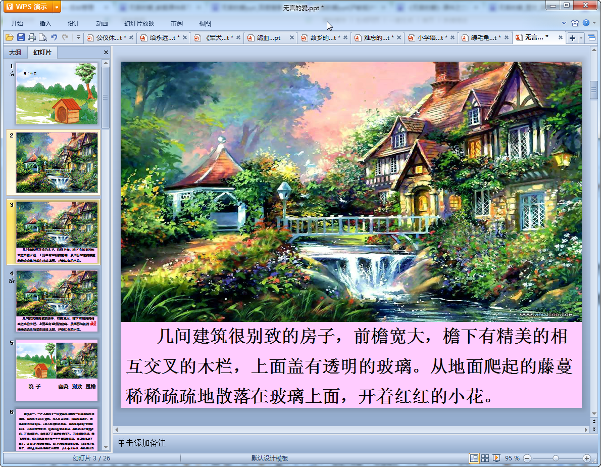Select slide 5 thumbnail with 院子 labels
The image size is (601, 467).
tap(57, 370)
